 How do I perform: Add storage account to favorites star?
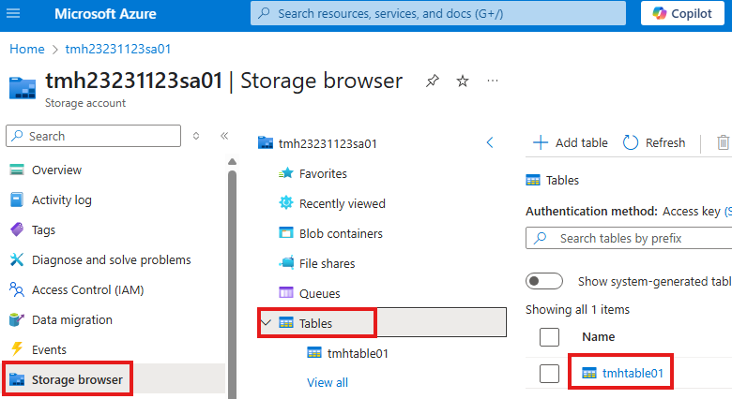[x=462, y=81]
